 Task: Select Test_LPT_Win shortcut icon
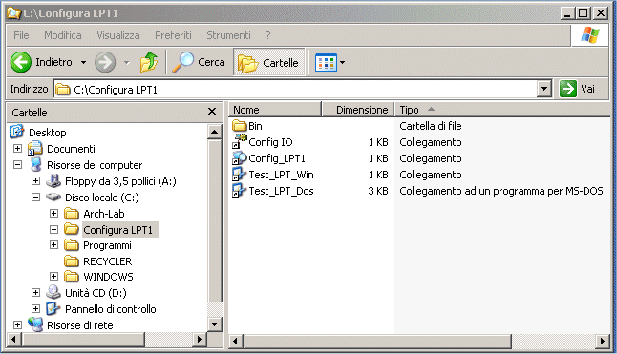click(239, 174)
